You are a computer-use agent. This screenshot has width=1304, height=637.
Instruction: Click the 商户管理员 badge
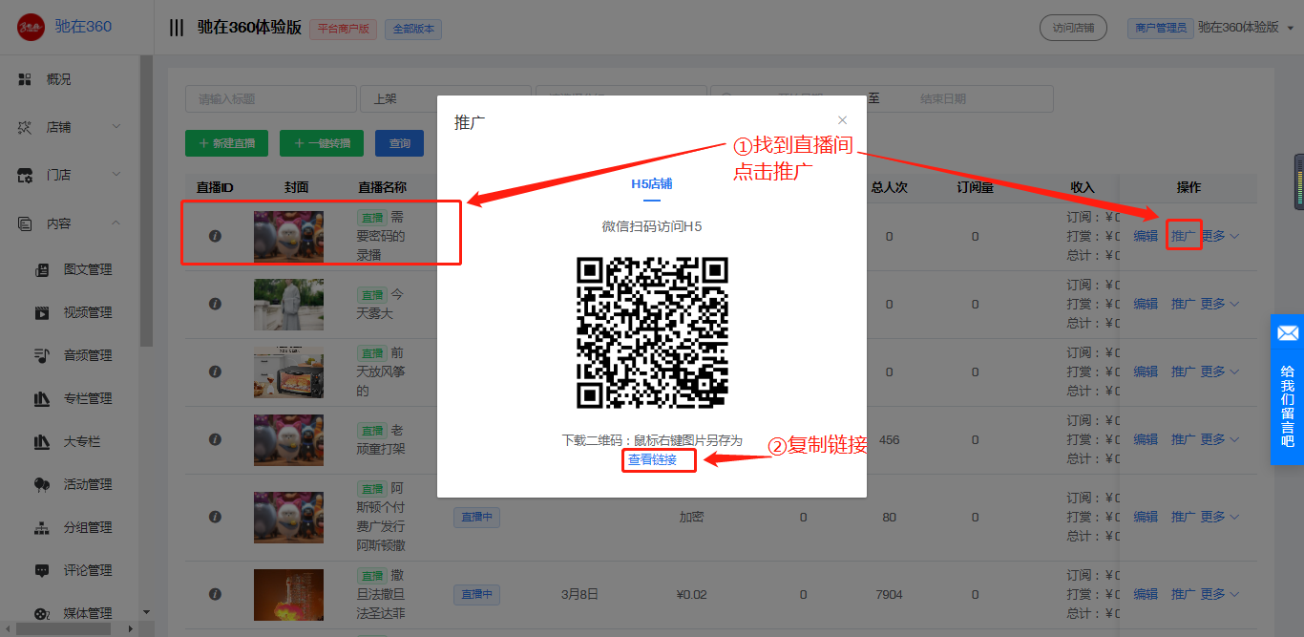click(x=1160, y=28)
